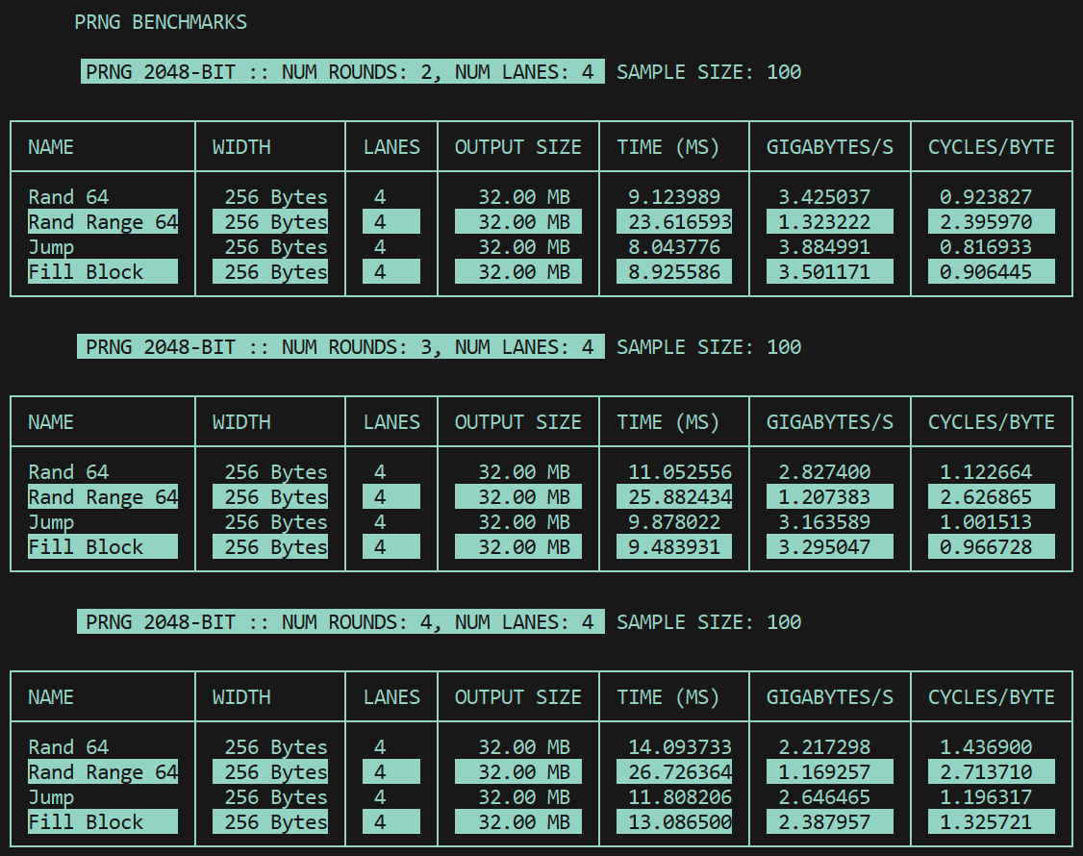
Task: Click SAMPLE SIZE: 100 beside the rounds 4 header
Action: 709,621
